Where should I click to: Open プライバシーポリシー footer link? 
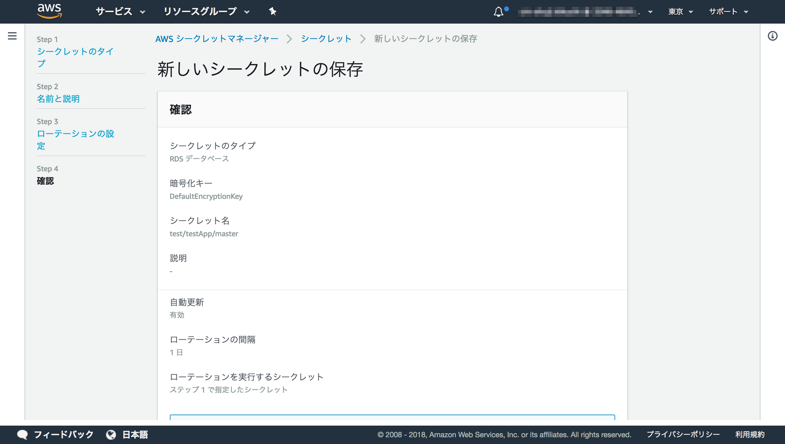(x=683, y=435)
